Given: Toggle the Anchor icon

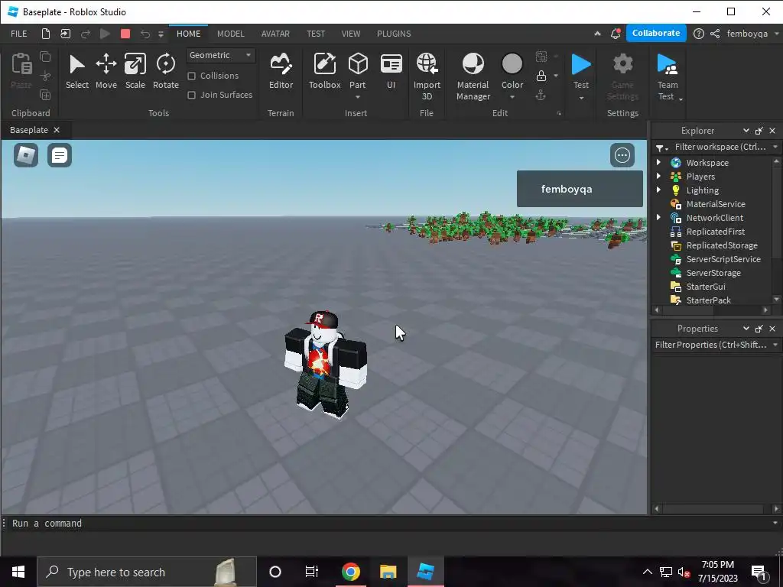Looking at the screenshot, I should (x=541, y=95).
